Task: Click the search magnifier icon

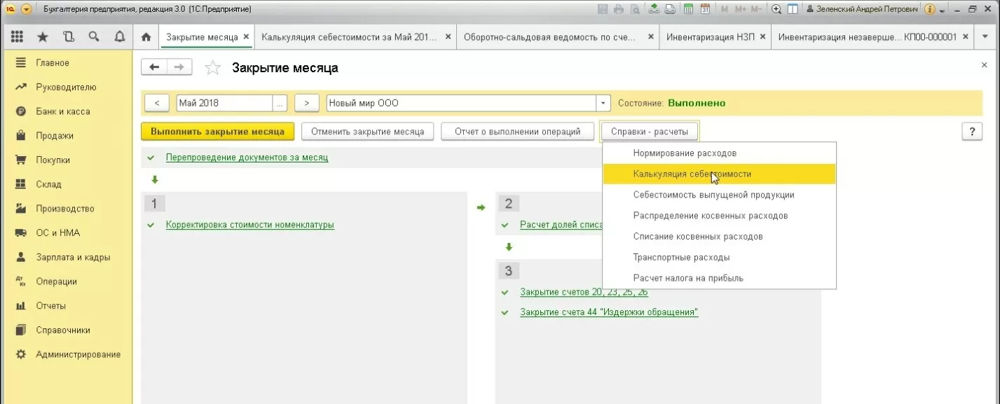Action: pyautogui.click(x=93, y=37)
